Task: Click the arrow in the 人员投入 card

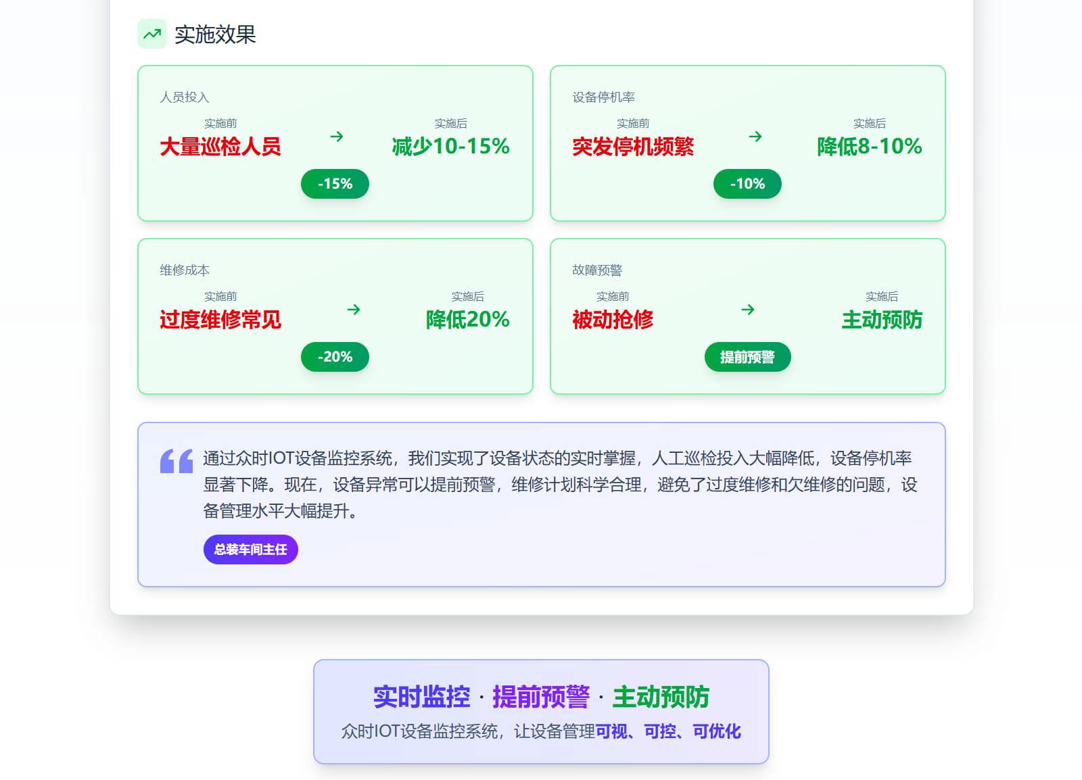Action: tap(337, 137)
